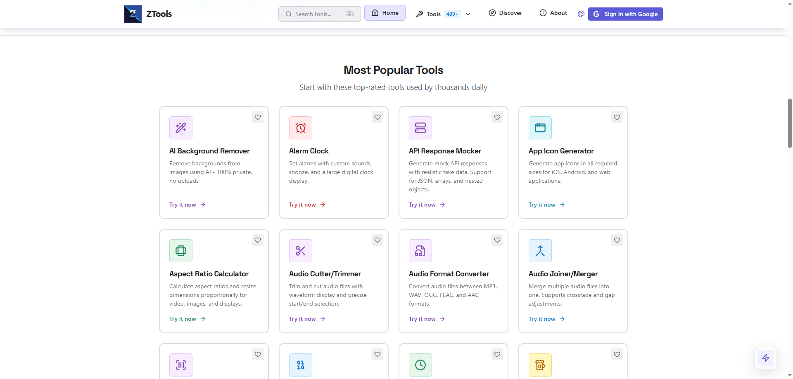
Task: Toggle the heart on the Alarm Clock card
Action: (x=377, y=117)
